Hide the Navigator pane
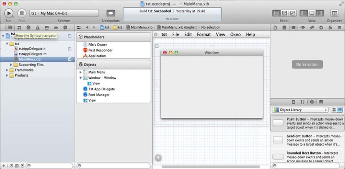The height and width of the screenshot is (169, 345). coord(304,13)
